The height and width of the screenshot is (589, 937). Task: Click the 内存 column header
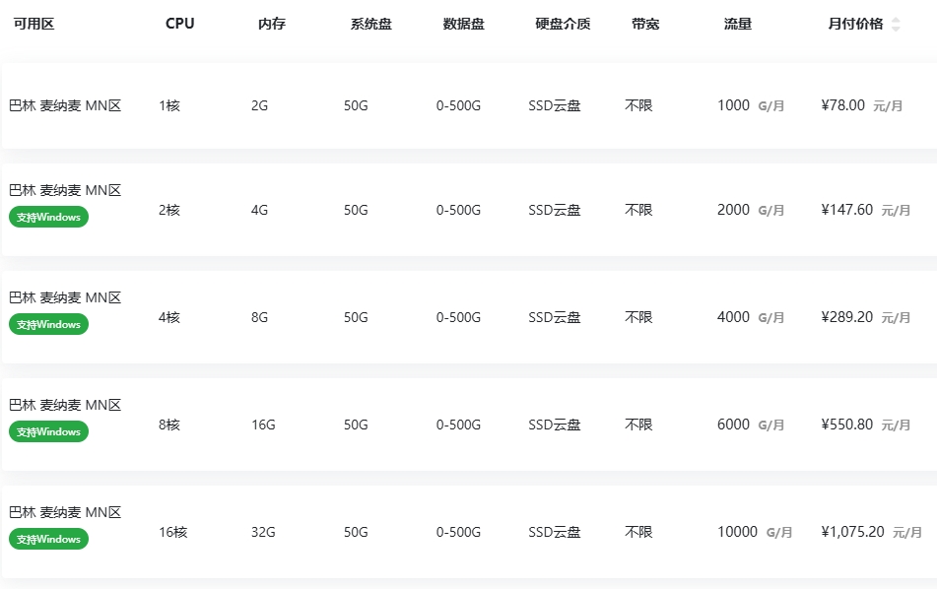tap(271, 25)
